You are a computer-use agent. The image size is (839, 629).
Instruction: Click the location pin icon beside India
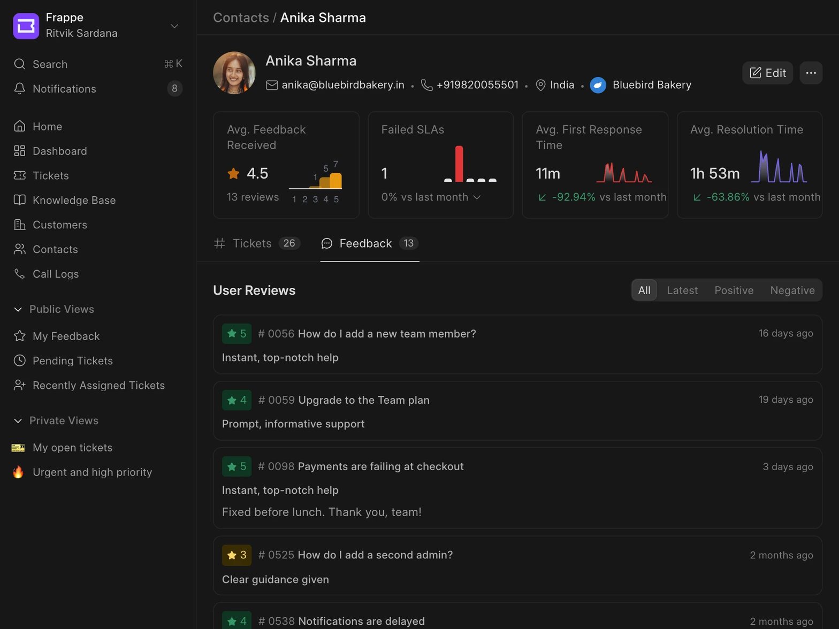coord(540,85)
